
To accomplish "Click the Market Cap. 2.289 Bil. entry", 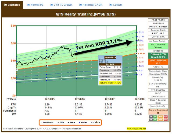I will [x=158, y=79].
